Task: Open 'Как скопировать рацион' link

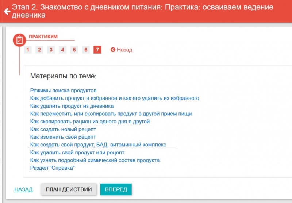Action: [90, 121]
